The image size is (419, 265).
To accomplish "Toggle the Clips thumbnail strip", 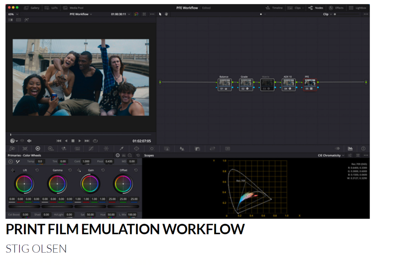I will [295, 8].
